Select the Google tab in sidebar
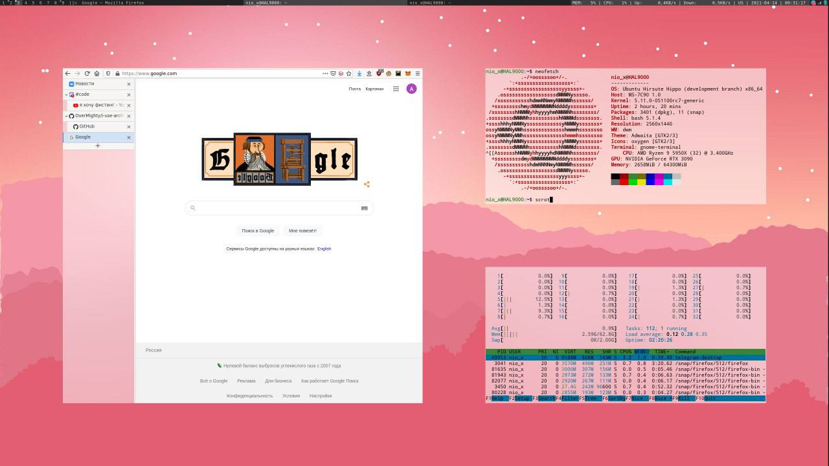 (x=98, y=137)
